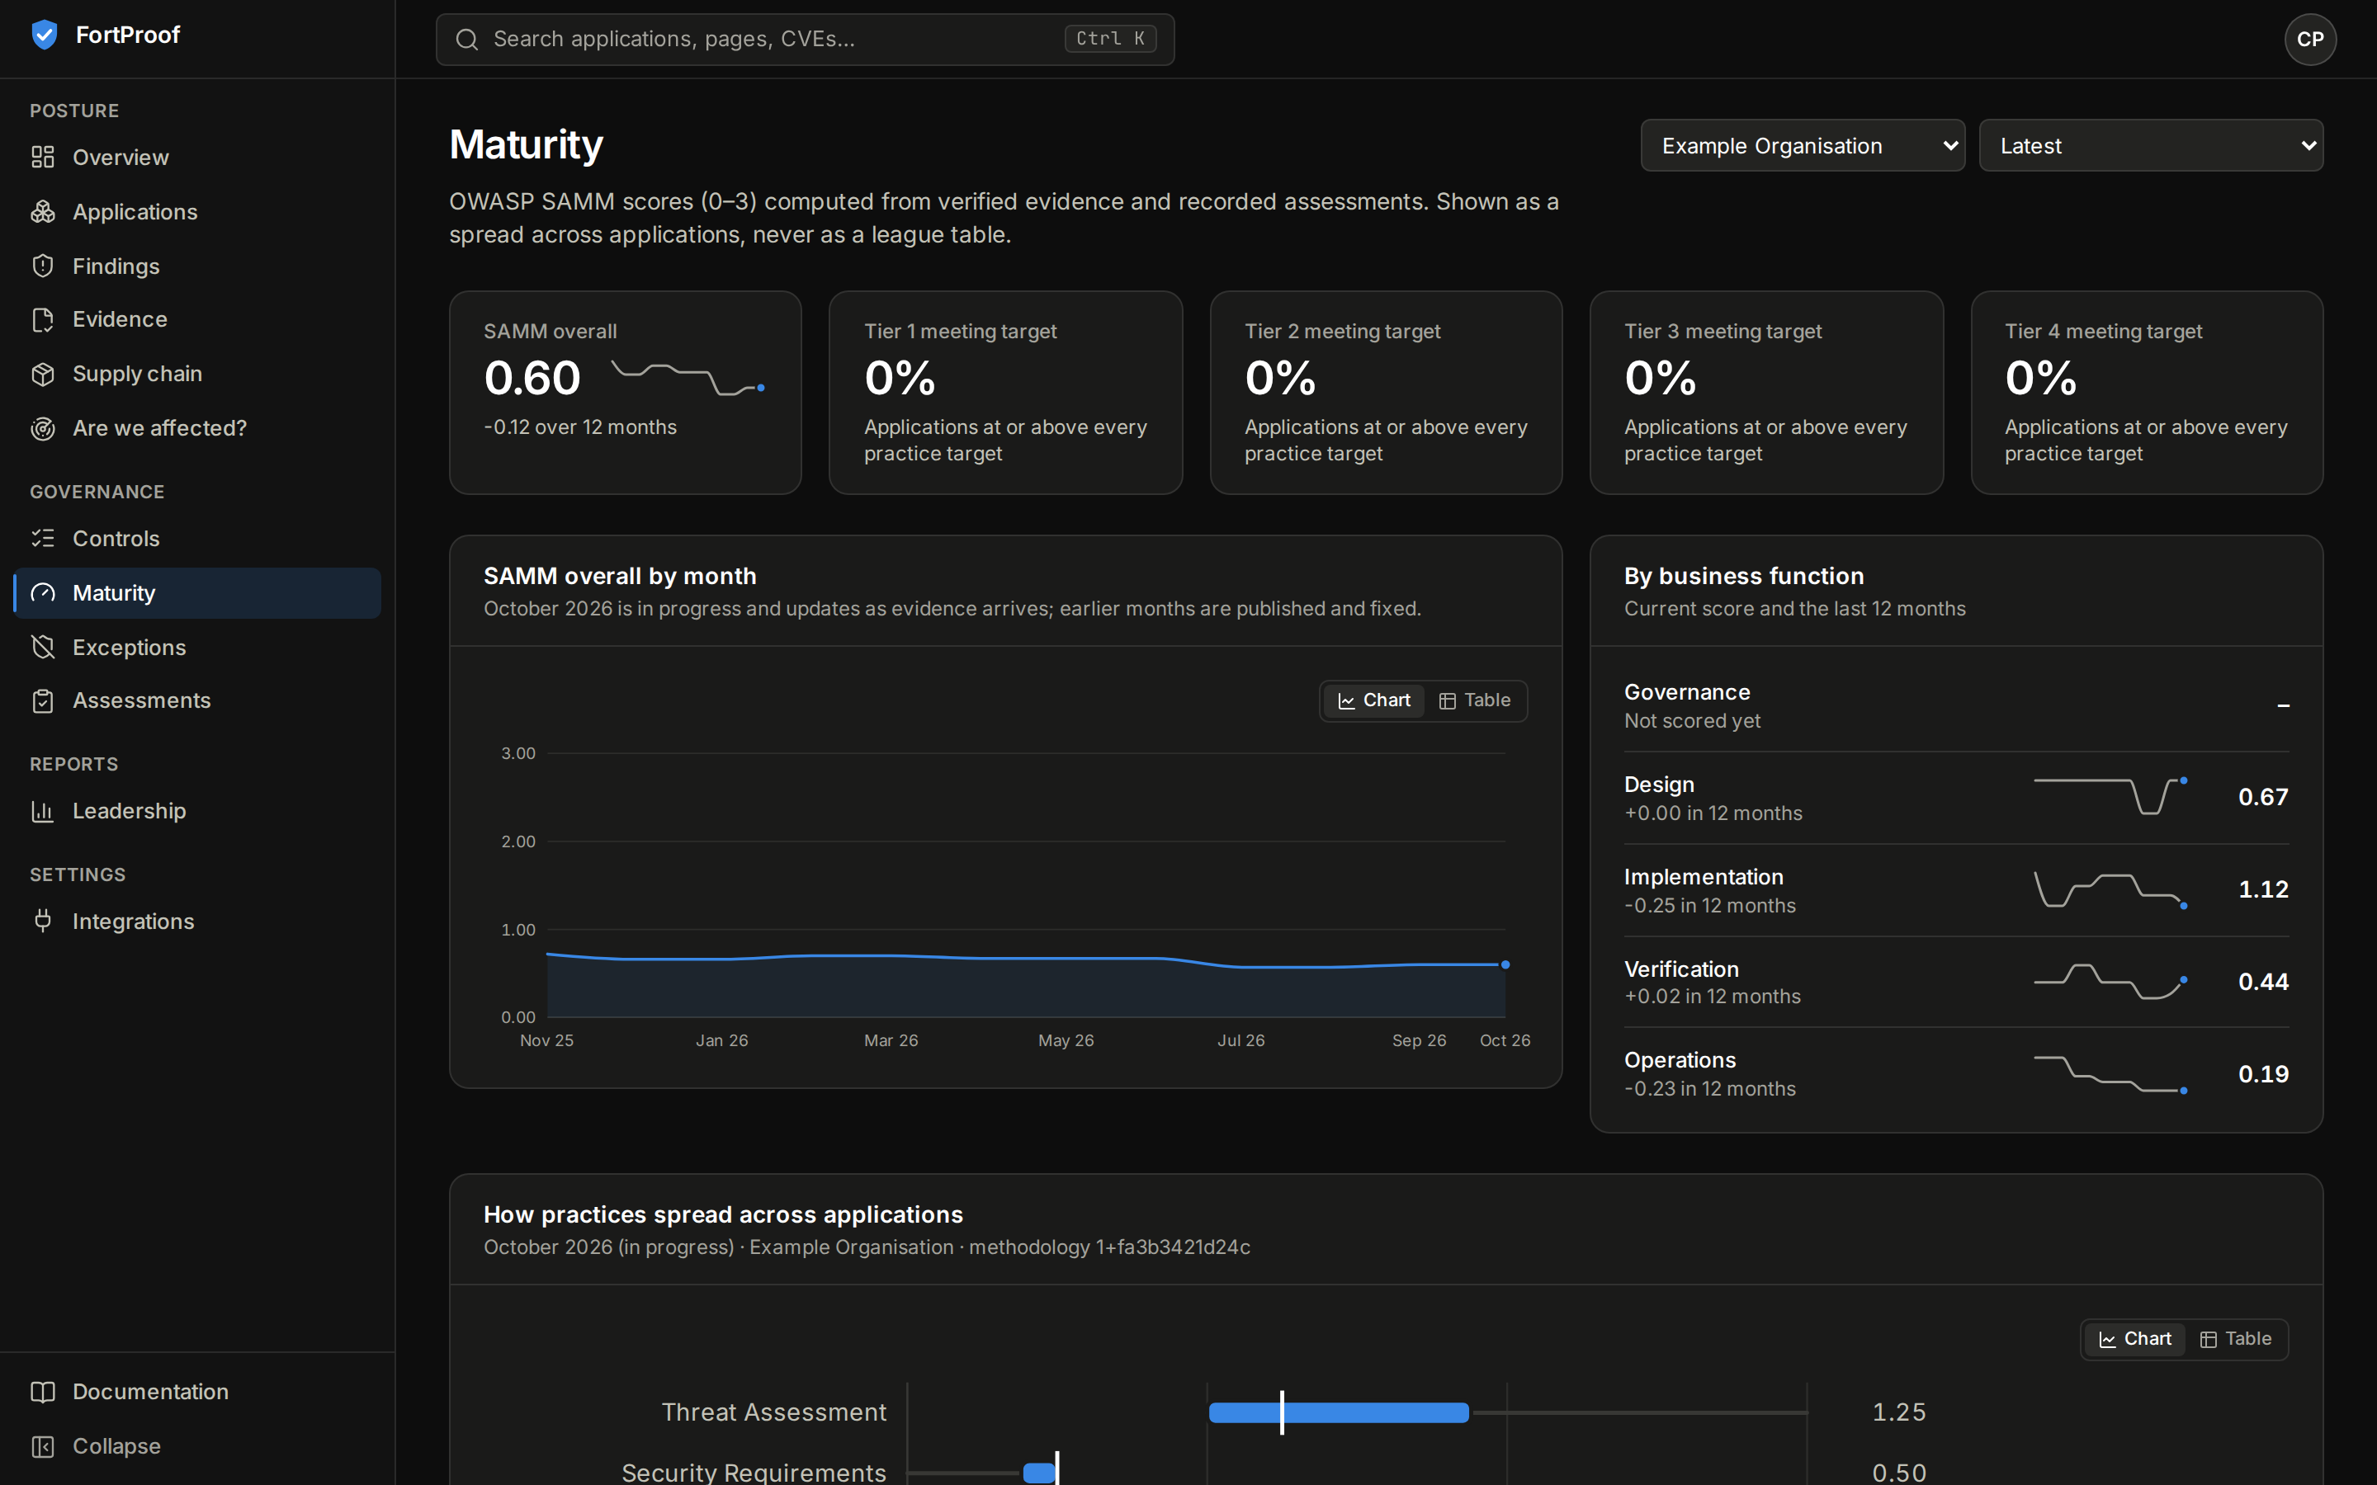Click the Integrations plug icon

pyautogui.click(x=42, y=922)
